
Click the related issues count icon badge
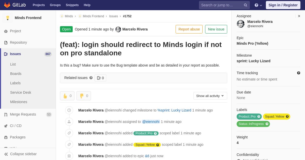100,78
